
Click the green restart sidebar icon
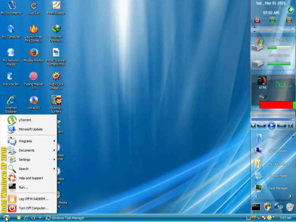coord(272,20)
